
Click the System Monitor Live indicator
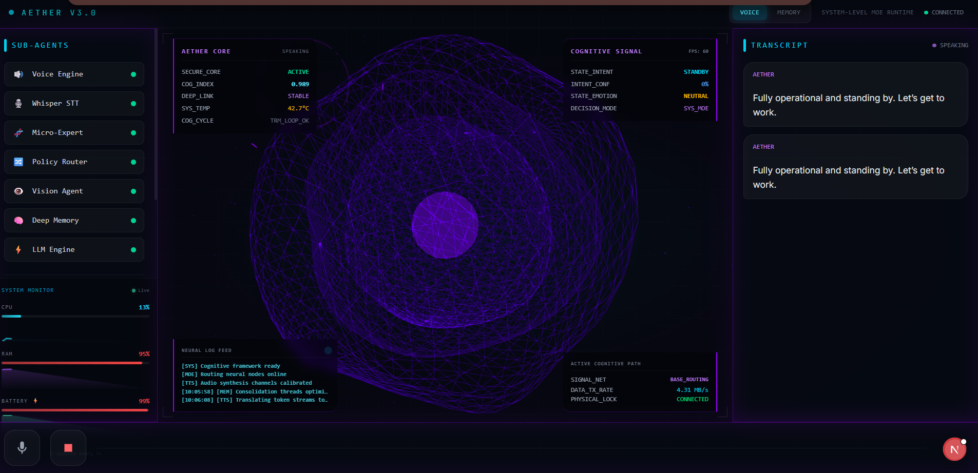pyautogui.click(x=141, y=290)
